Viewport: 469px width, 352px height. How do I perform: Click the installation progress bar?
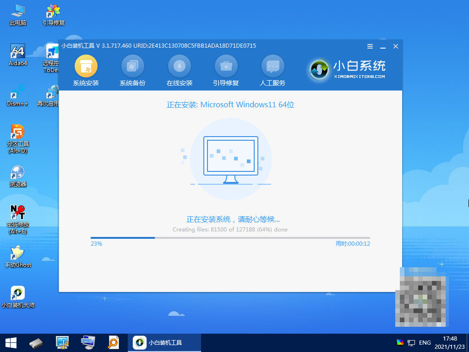[230, 238]
